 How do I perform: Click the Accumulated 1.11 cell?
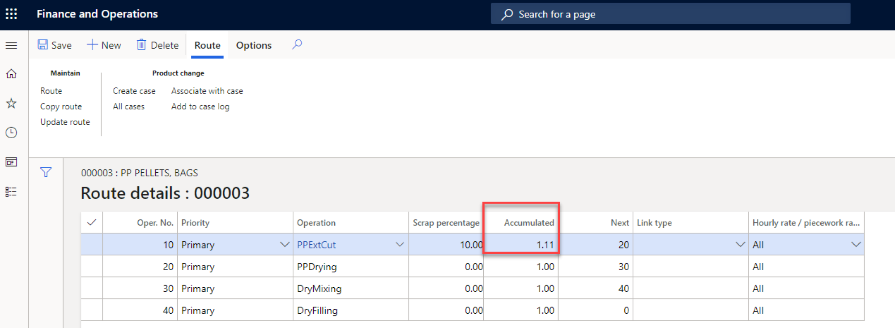tap(521, 245)
